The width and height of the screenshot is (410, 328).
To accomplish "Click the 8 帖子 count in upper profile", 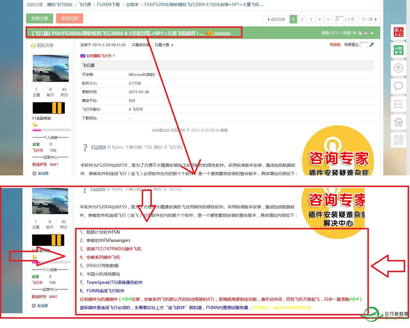I will coord(50,92).
